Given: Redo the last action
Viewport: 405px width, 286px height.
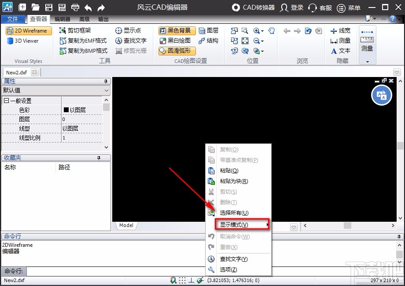Looking at the screenshot, I should (x=101, y=8).
